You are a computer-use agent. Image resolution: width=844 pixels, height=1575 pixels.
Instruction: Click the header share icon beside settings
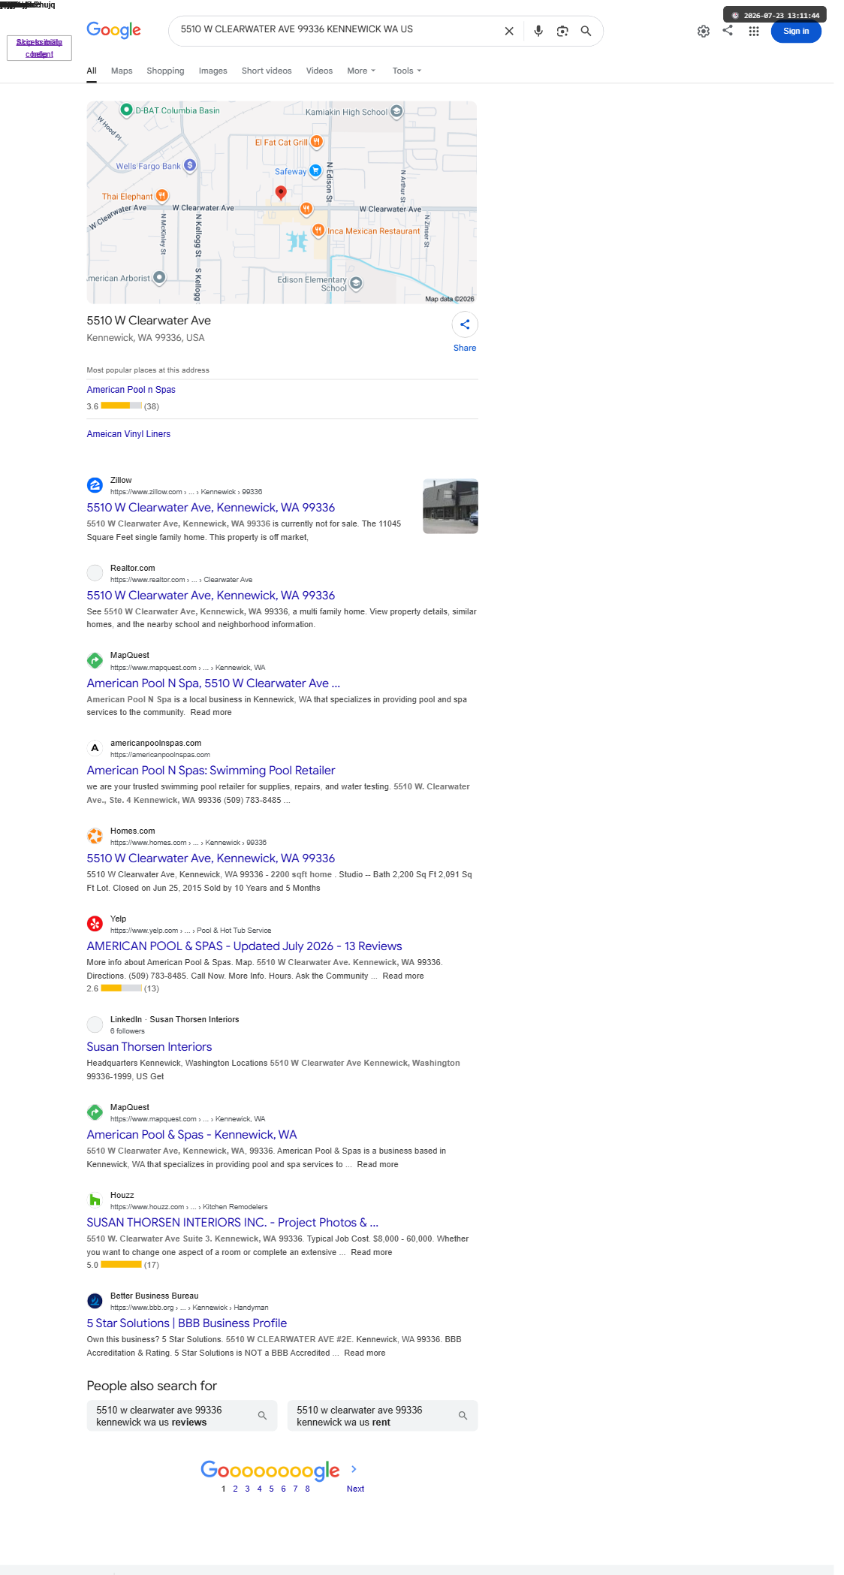pyautogui.click(x=728, y=31)
